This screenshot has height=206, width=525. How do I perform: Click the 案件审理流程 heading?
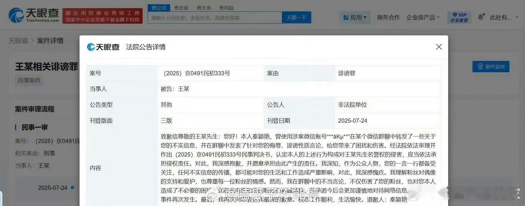(35, 109)
